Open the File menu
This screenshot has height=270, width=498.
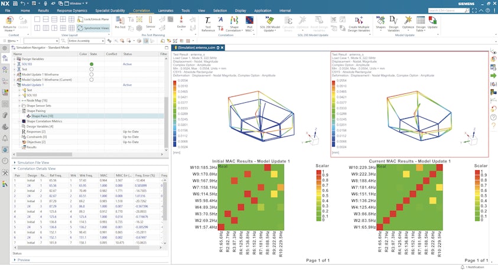pyautogui.click(x=8, y=11)
